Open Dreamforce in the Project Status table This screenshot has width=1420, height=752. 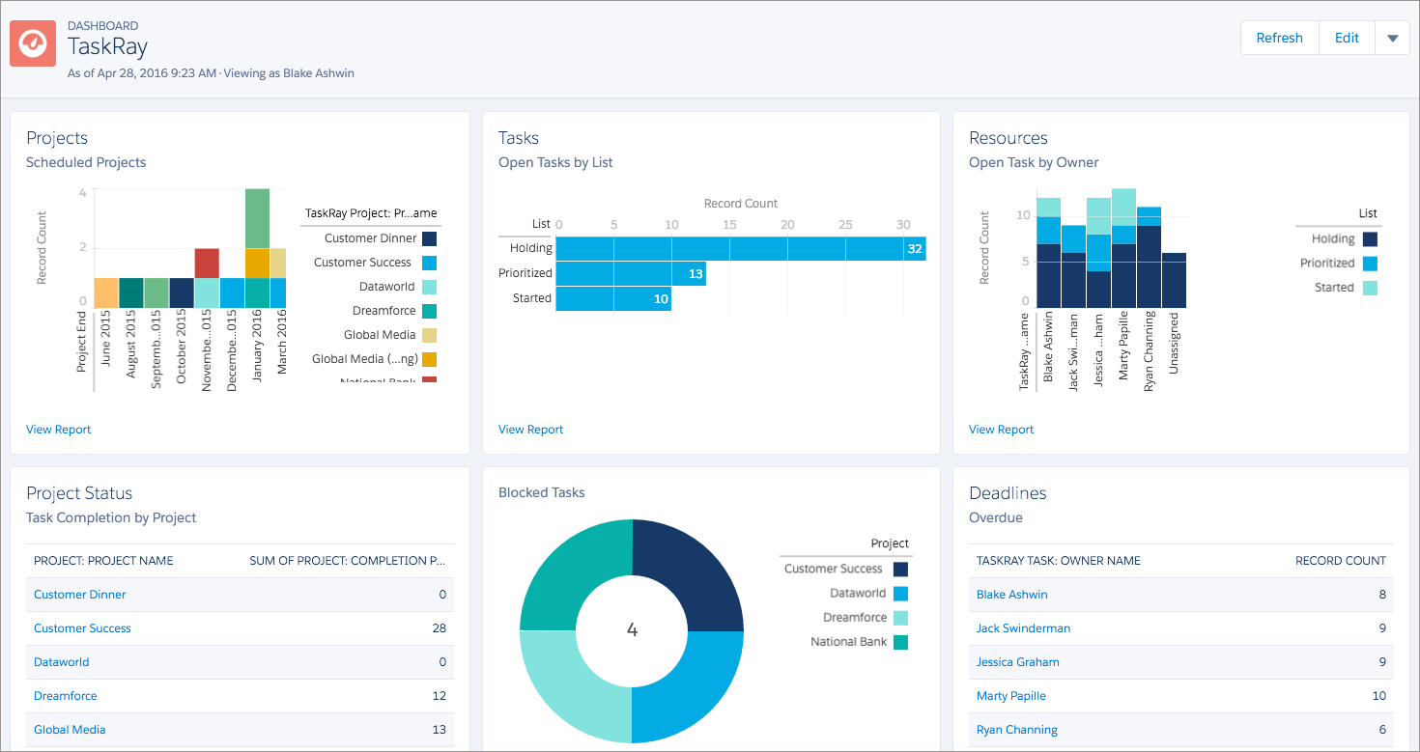click(x=65, y=696)
